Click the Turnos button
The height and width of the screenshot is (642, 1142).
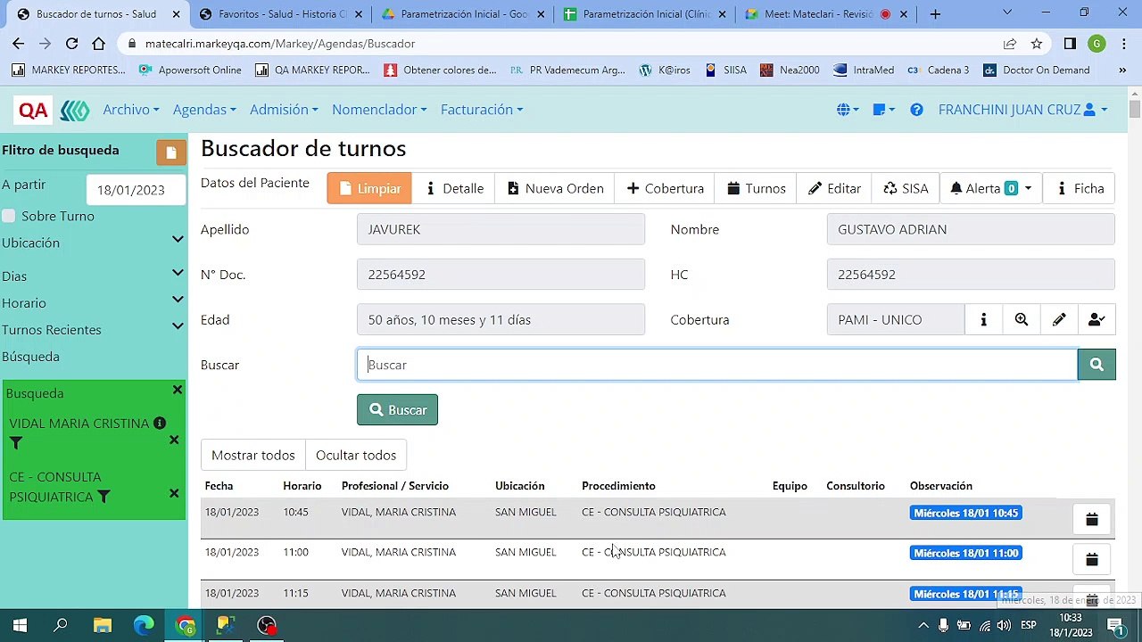[x=756, y=188]
